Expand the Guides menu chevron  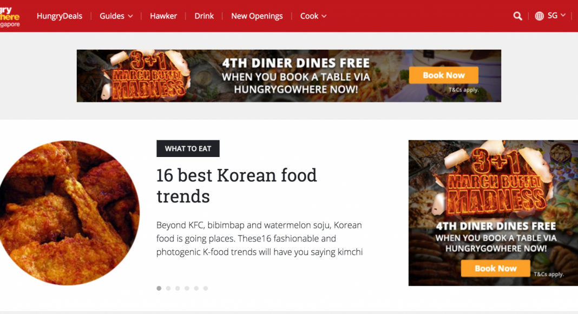pyautogui.click(x=130, y=16)
